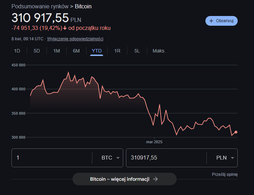
Task: Go to Podsumowanie rynków breadcrumb
Action: pyautogui.click(x=40, y=7)
